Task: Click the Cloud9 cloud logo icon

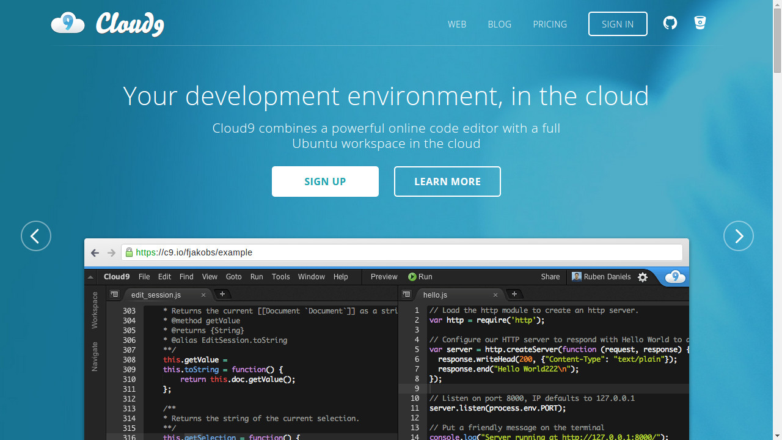Action: 68,23
